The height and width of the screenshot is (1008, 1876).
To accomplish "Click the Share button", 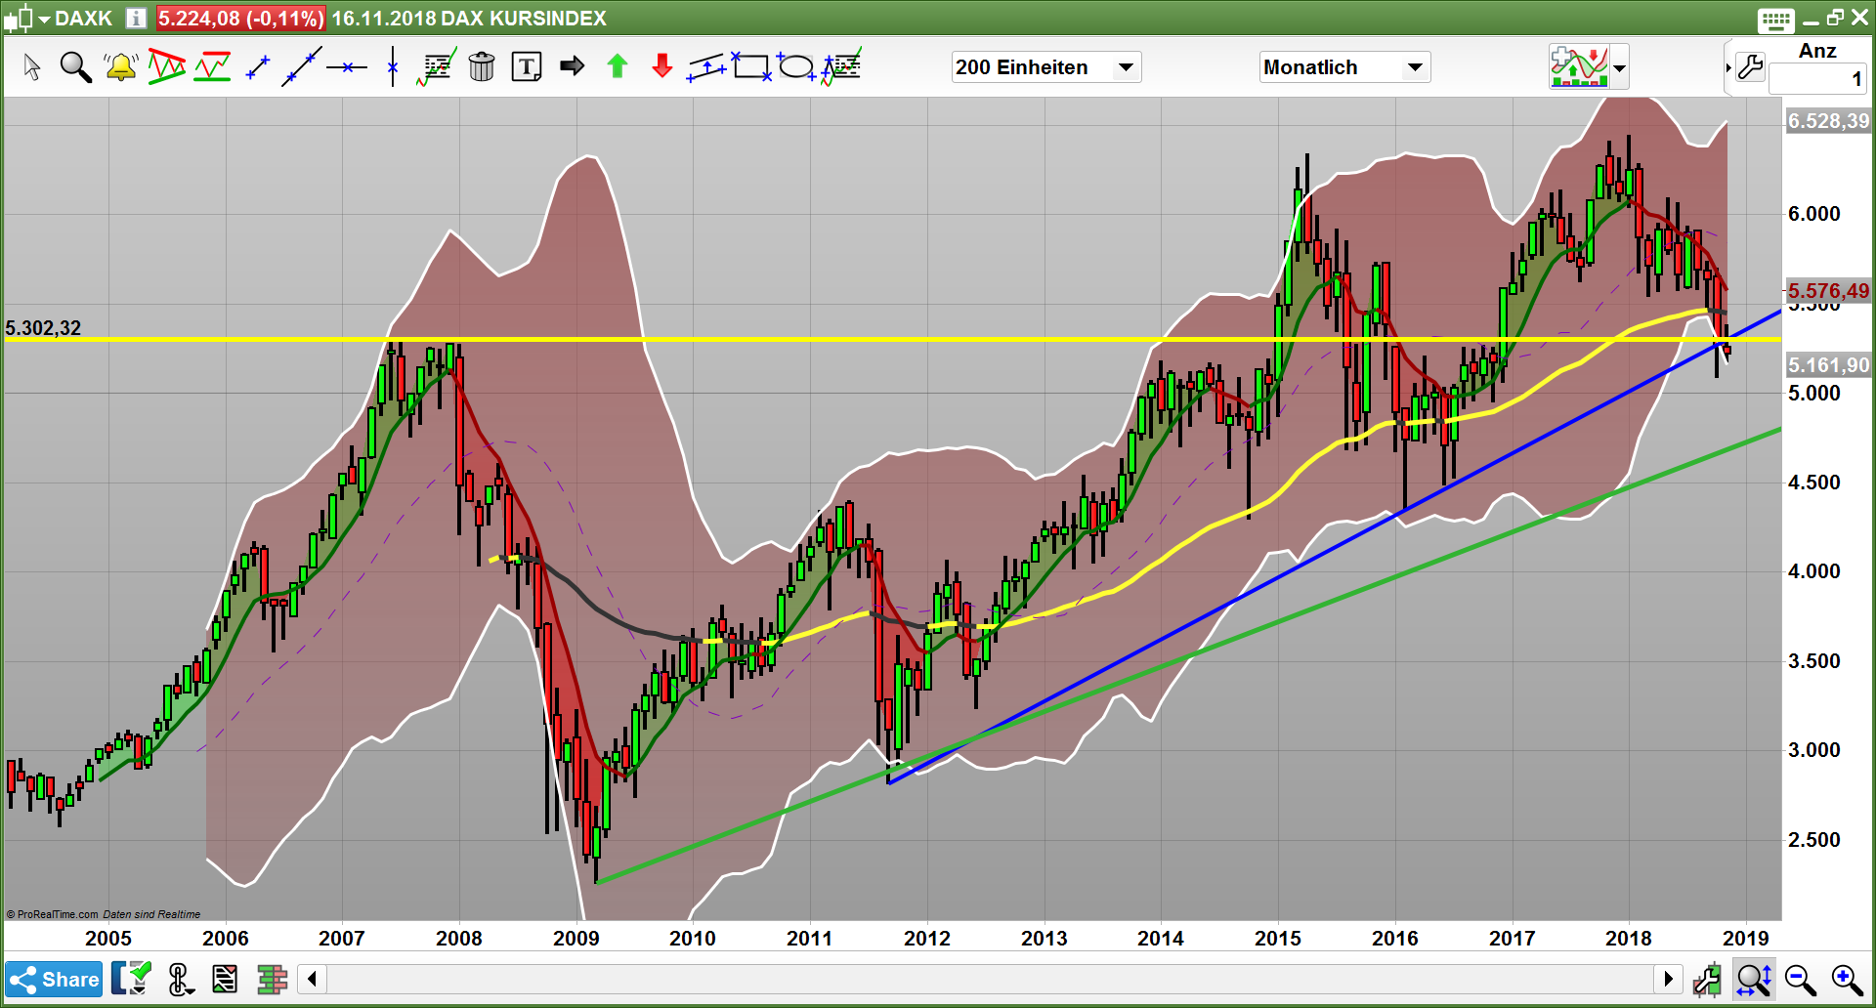I will coord(55,979).
